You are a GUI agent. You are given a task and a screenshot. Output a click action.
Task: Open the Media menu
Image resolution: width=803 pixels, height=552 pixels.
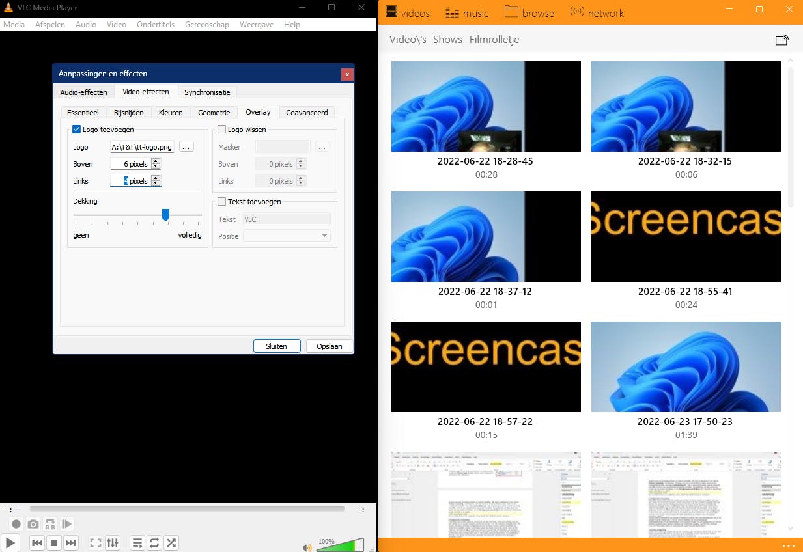tap(14, 25)
